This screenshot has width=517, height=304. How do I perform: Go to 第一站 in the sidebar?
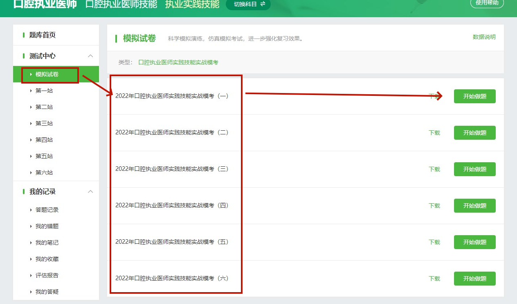pos(44,91)
